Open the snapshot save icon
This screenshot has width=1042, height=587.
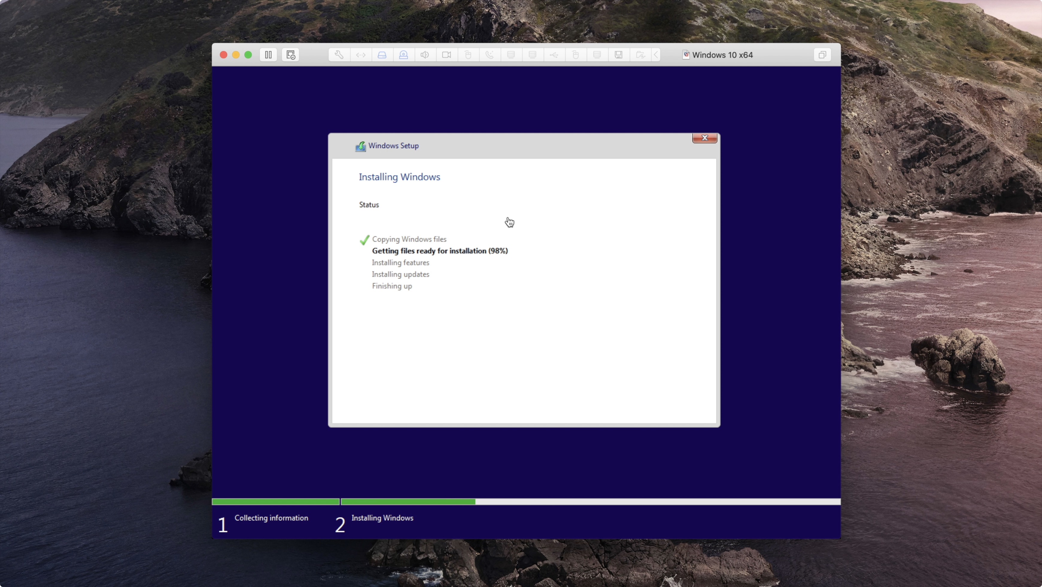coord(619,55)
